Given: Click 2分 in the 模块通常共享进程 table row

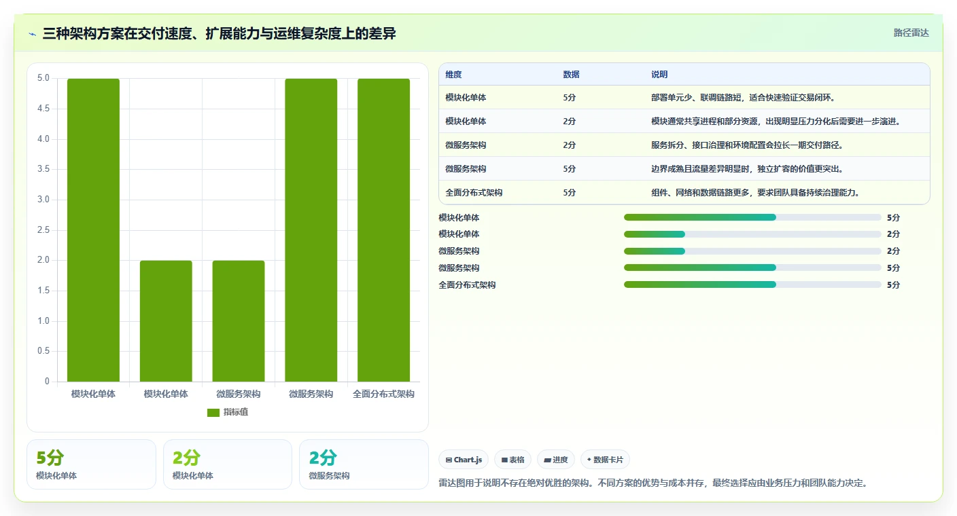Looking at the screenshot, I should coord(570,122).
